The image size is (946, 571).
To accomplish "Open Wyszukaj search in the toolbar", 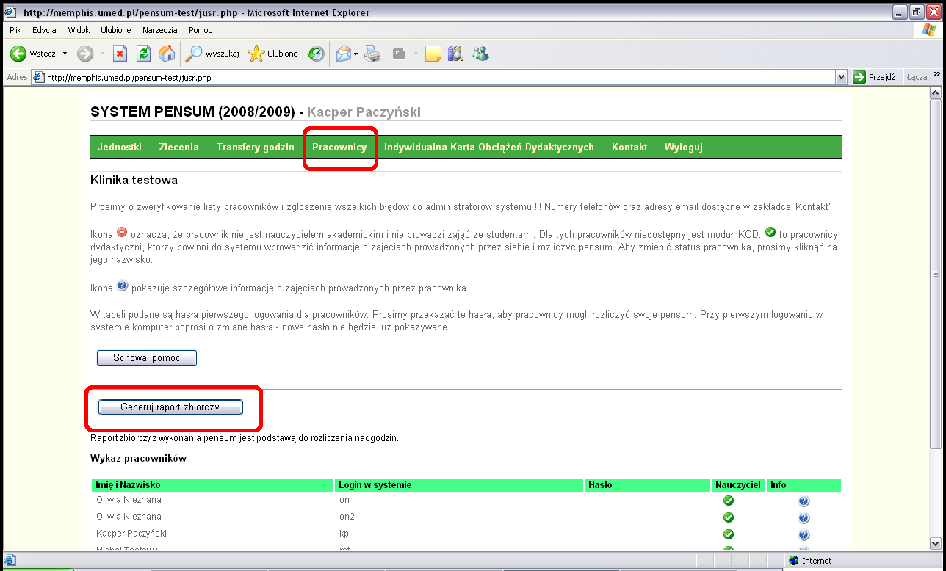I will 212,54.
